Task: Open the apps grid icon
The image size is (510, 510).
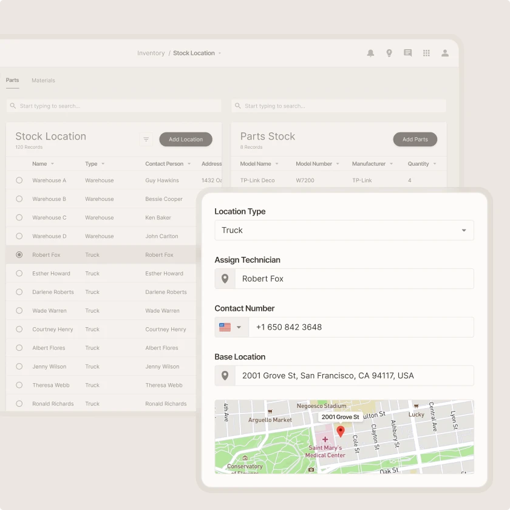Action: click(426, 53)
